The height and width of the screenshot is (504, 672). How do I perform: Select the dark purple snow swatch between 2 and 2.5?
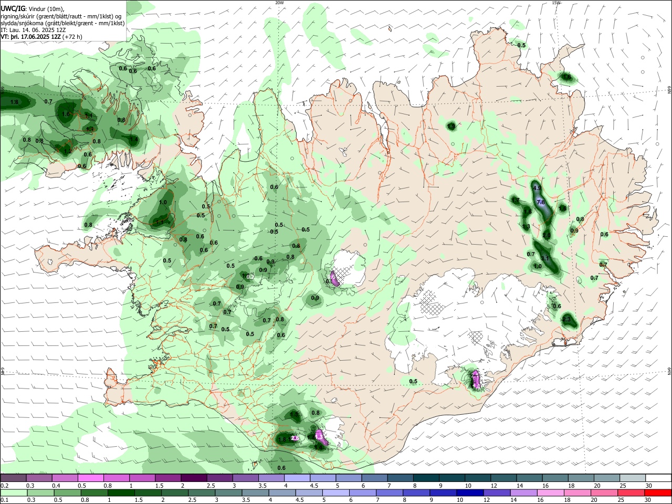tap(194, 478)
